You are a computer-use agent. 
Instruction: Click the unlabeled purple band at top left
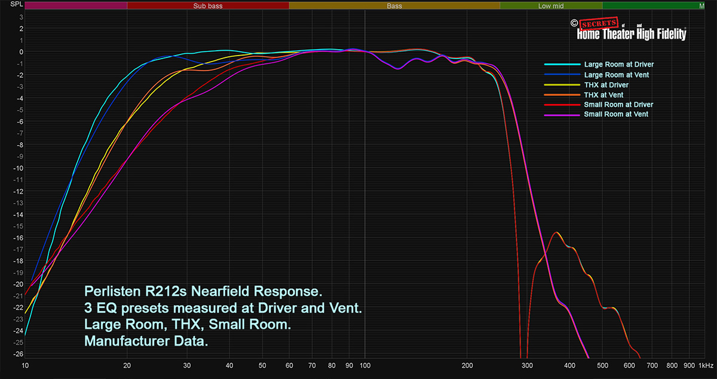(x=76, y=6)
